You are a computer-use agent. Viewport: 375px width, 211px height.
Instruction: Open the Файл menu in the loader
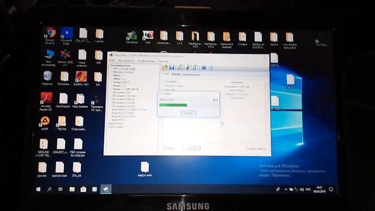[112, 61]
